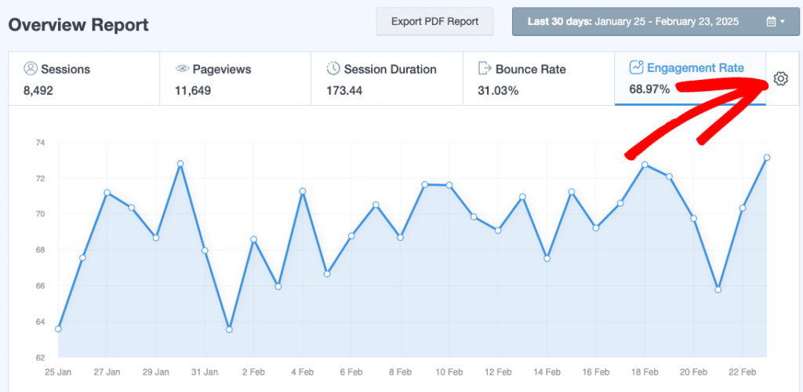Switch to the Pageviews tab
Image resolution: width=803 pixels, height=392 pixels.
235,79
